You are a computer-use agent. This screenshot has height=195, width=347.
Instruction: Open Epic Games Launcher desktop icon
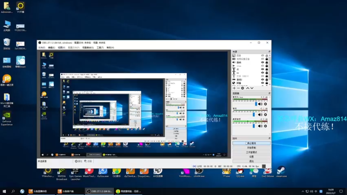pos(75,174)
